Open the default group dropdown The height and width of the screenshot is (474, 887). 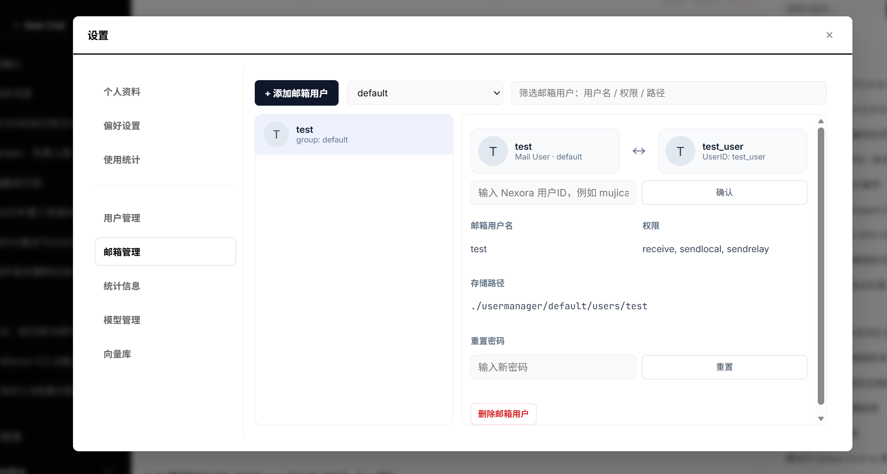424,93
